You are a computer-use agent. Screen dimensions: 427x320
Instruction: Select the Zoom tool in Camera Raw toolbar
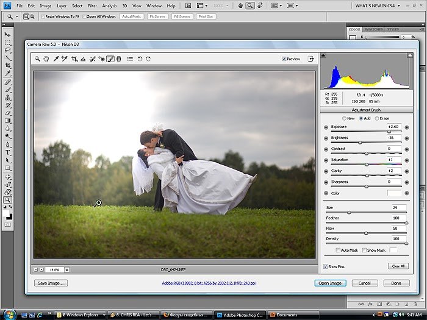(38, 59)
